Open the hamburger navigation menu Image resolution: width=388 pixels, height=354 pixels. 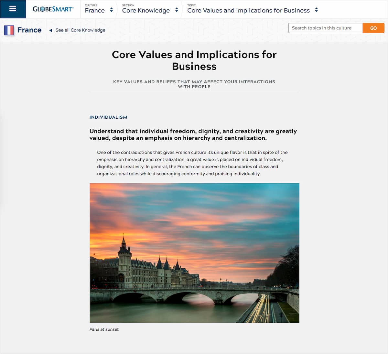click(x=13, y=9)
